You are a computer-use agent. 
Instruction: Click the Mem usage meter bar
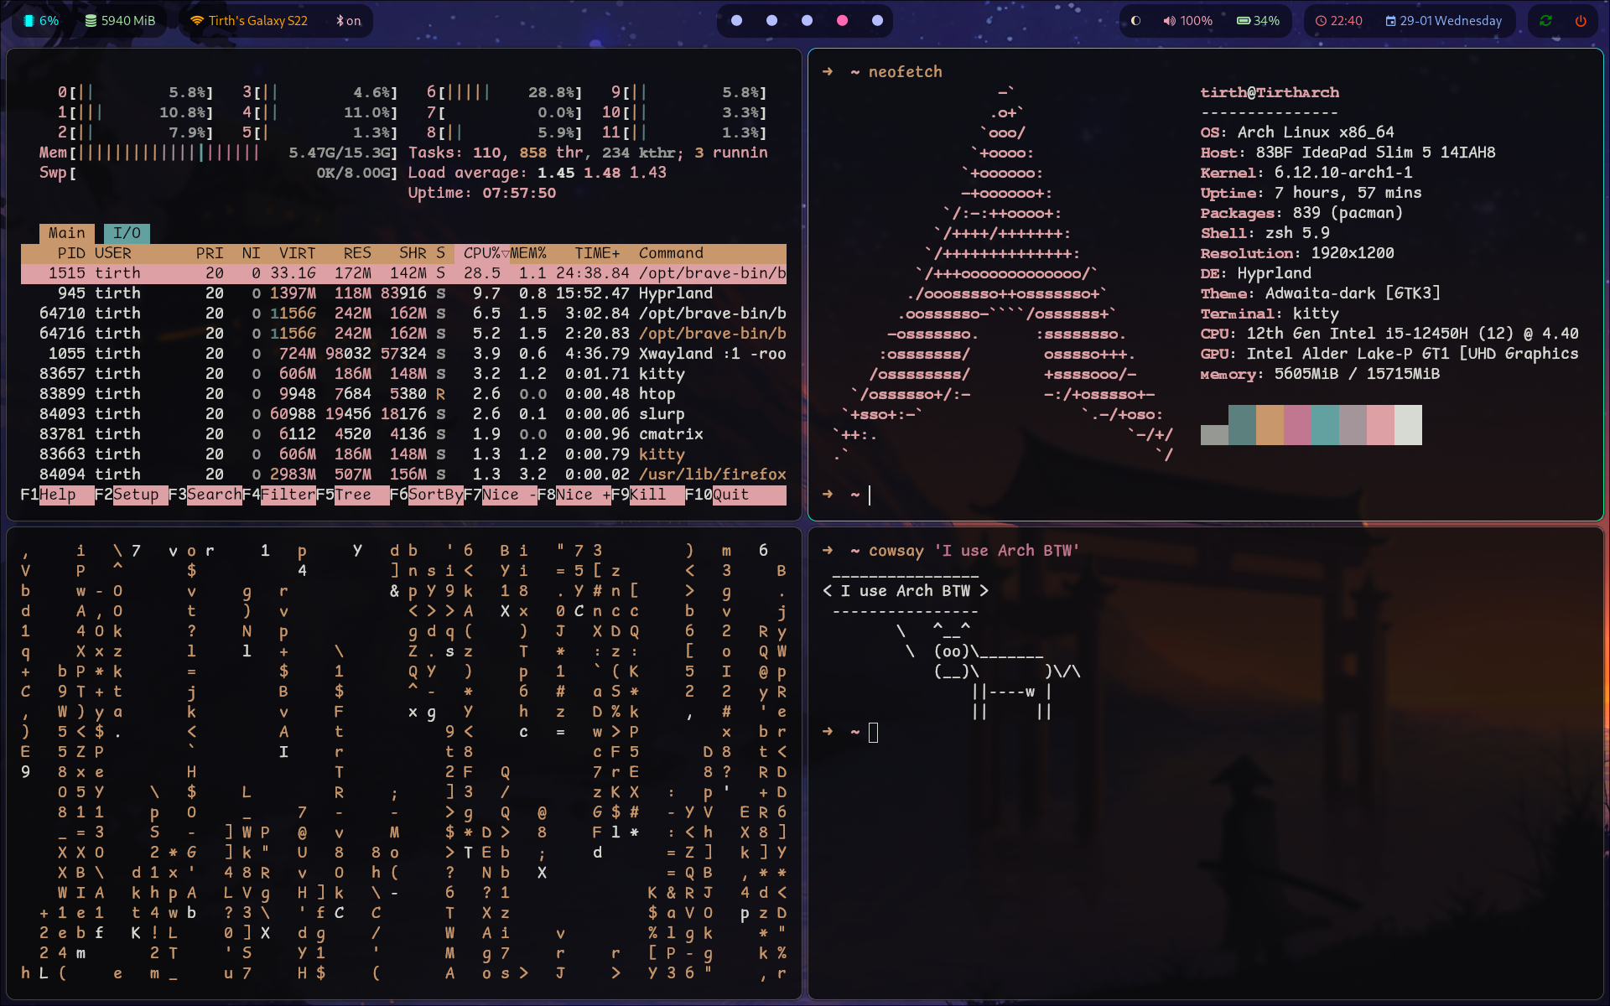click(x=218, y=153)
